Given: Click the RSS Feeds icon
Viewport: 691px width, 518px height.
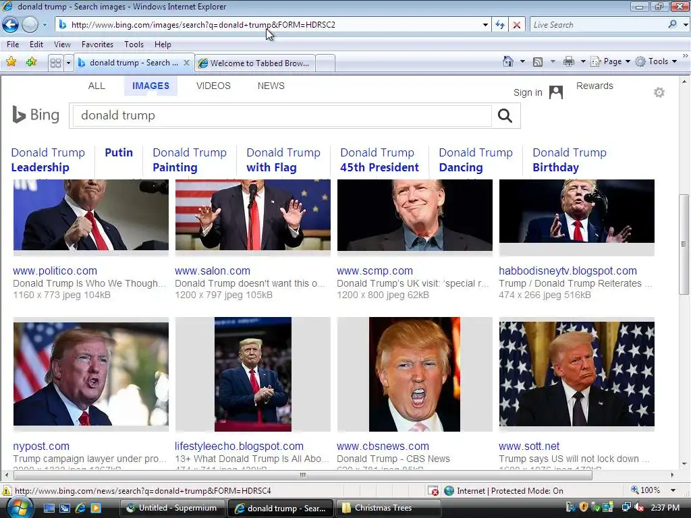Looking at the screenshot, I should [538, 61].
